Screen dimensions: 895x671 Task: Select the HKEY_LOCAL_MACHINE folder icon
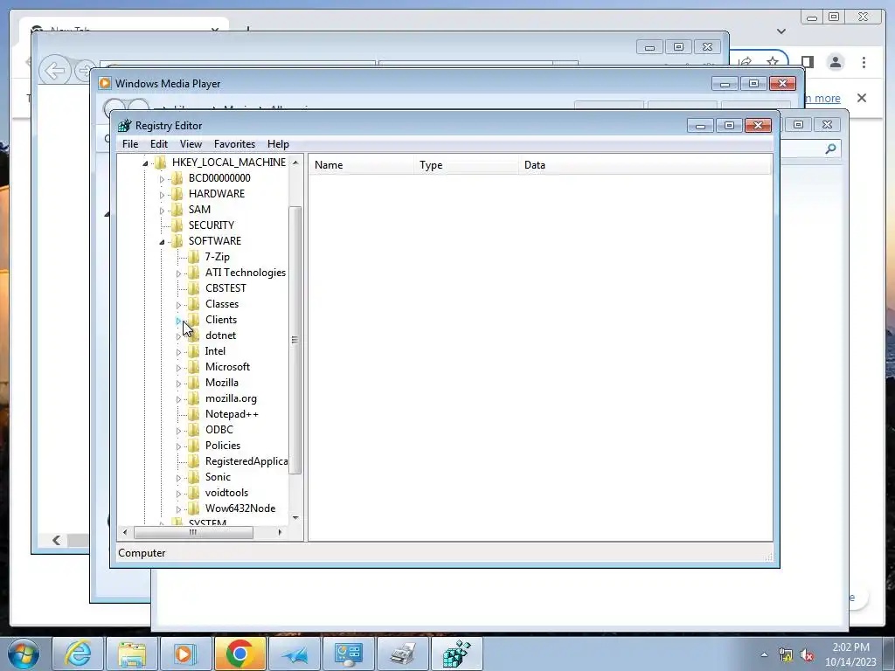pos(161,163)
